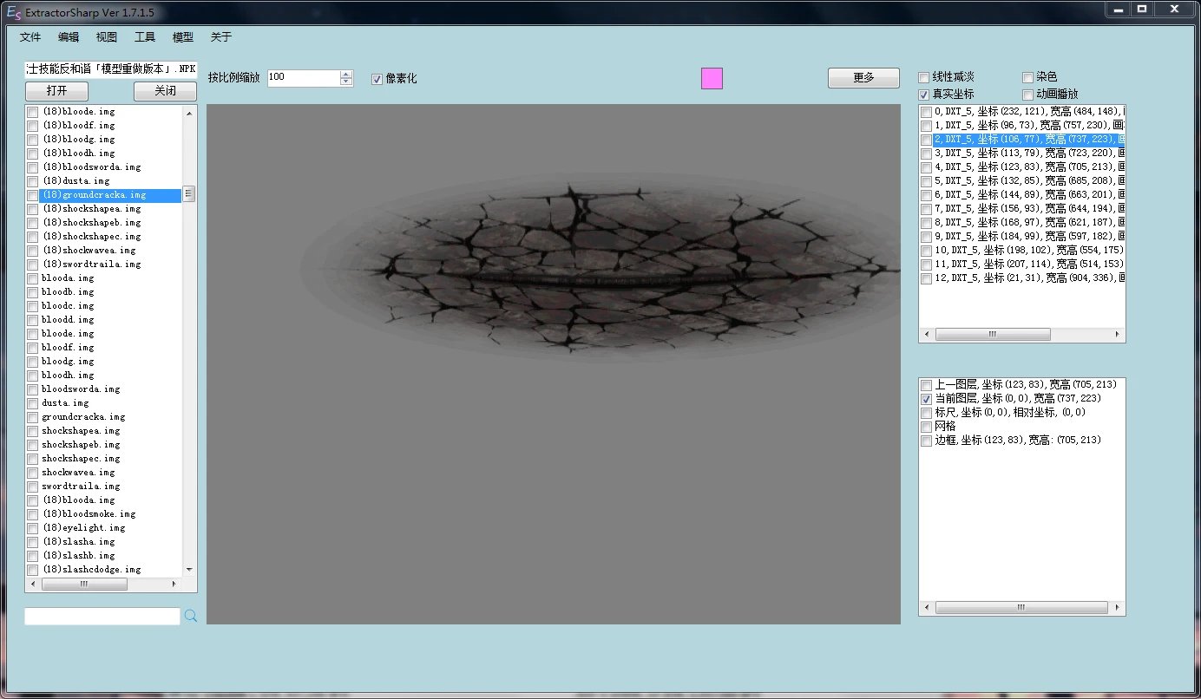
Task: Uncheck the 当前图层 layer checkbox
Action: pos(927,399)
